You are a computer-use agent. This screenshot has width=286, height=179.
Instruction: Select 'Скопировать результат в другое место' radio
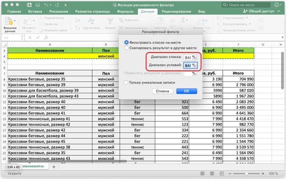[126, 48]
